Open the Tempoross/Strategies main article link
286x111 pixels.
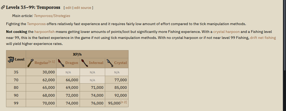coord(52,16)
